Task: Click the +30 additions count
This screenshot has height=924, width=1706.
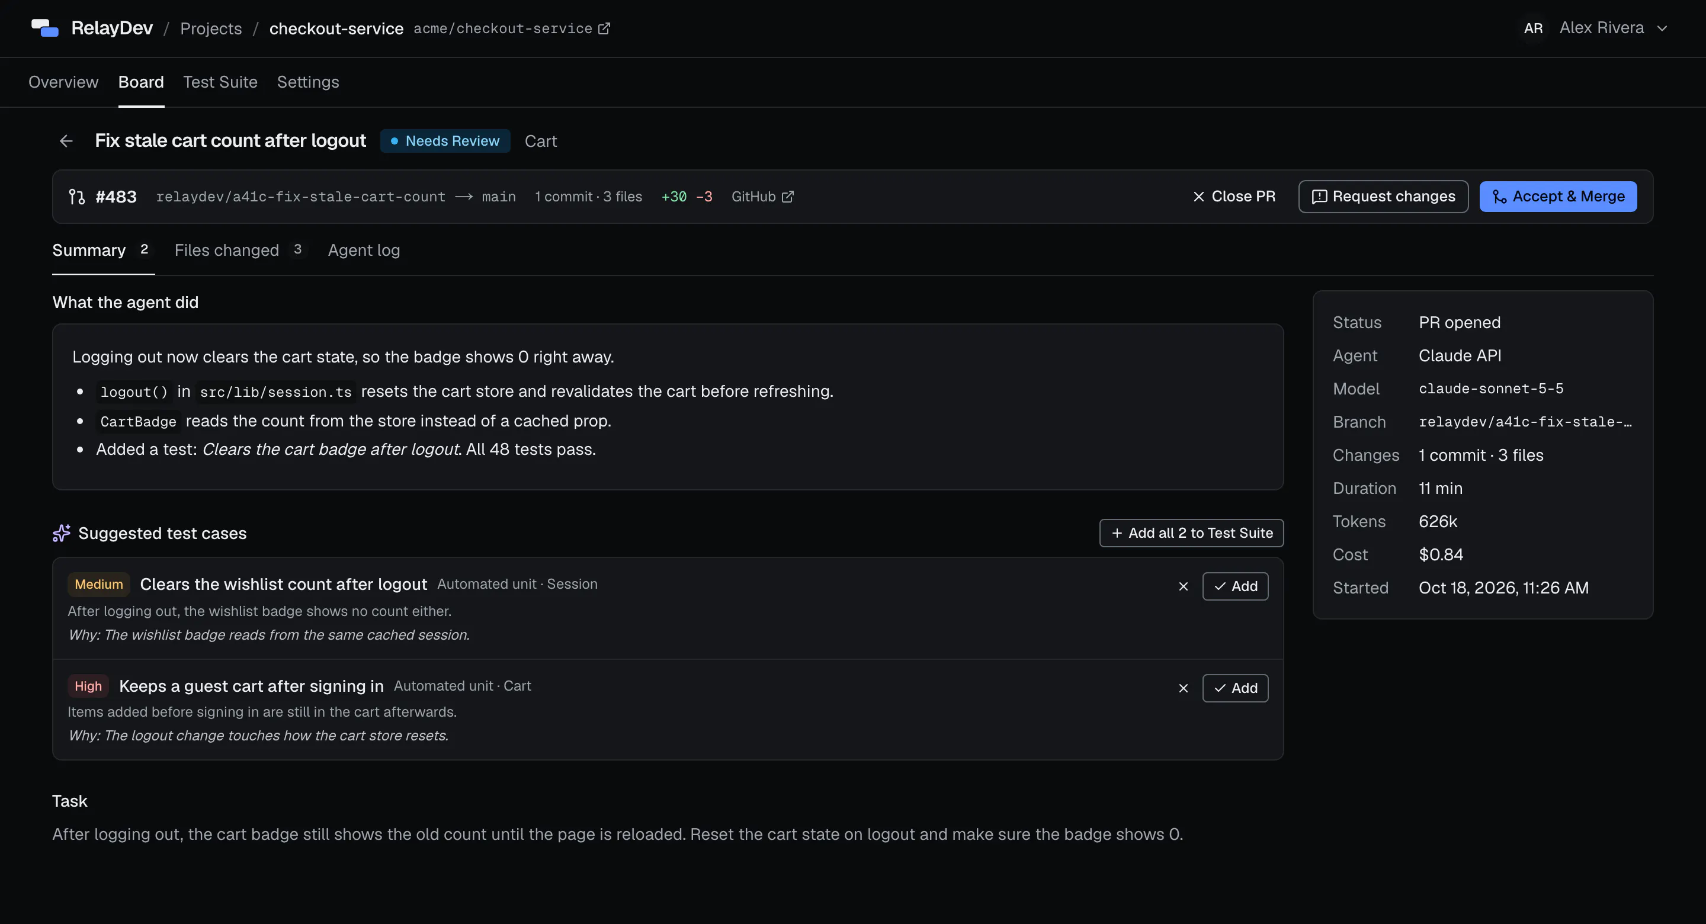Action: tap(674, 197)
